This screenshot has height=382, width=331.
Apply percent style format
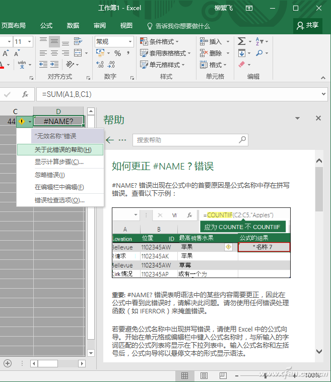(118, 53)
